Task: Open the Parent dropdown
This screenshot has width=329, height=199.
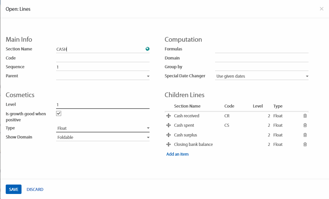Action: pos(102,76)
